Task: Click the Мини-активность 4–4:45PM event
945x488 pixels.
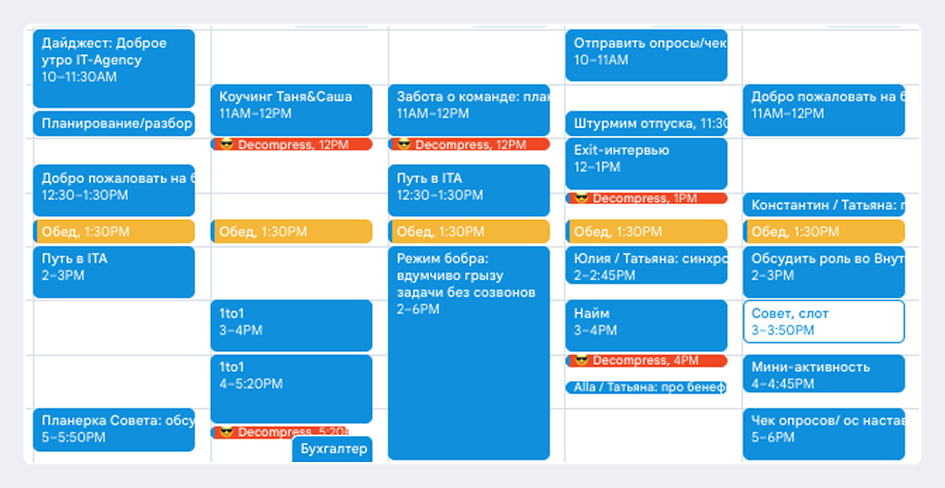Action: pyautogui.click(x=823, y=374)
